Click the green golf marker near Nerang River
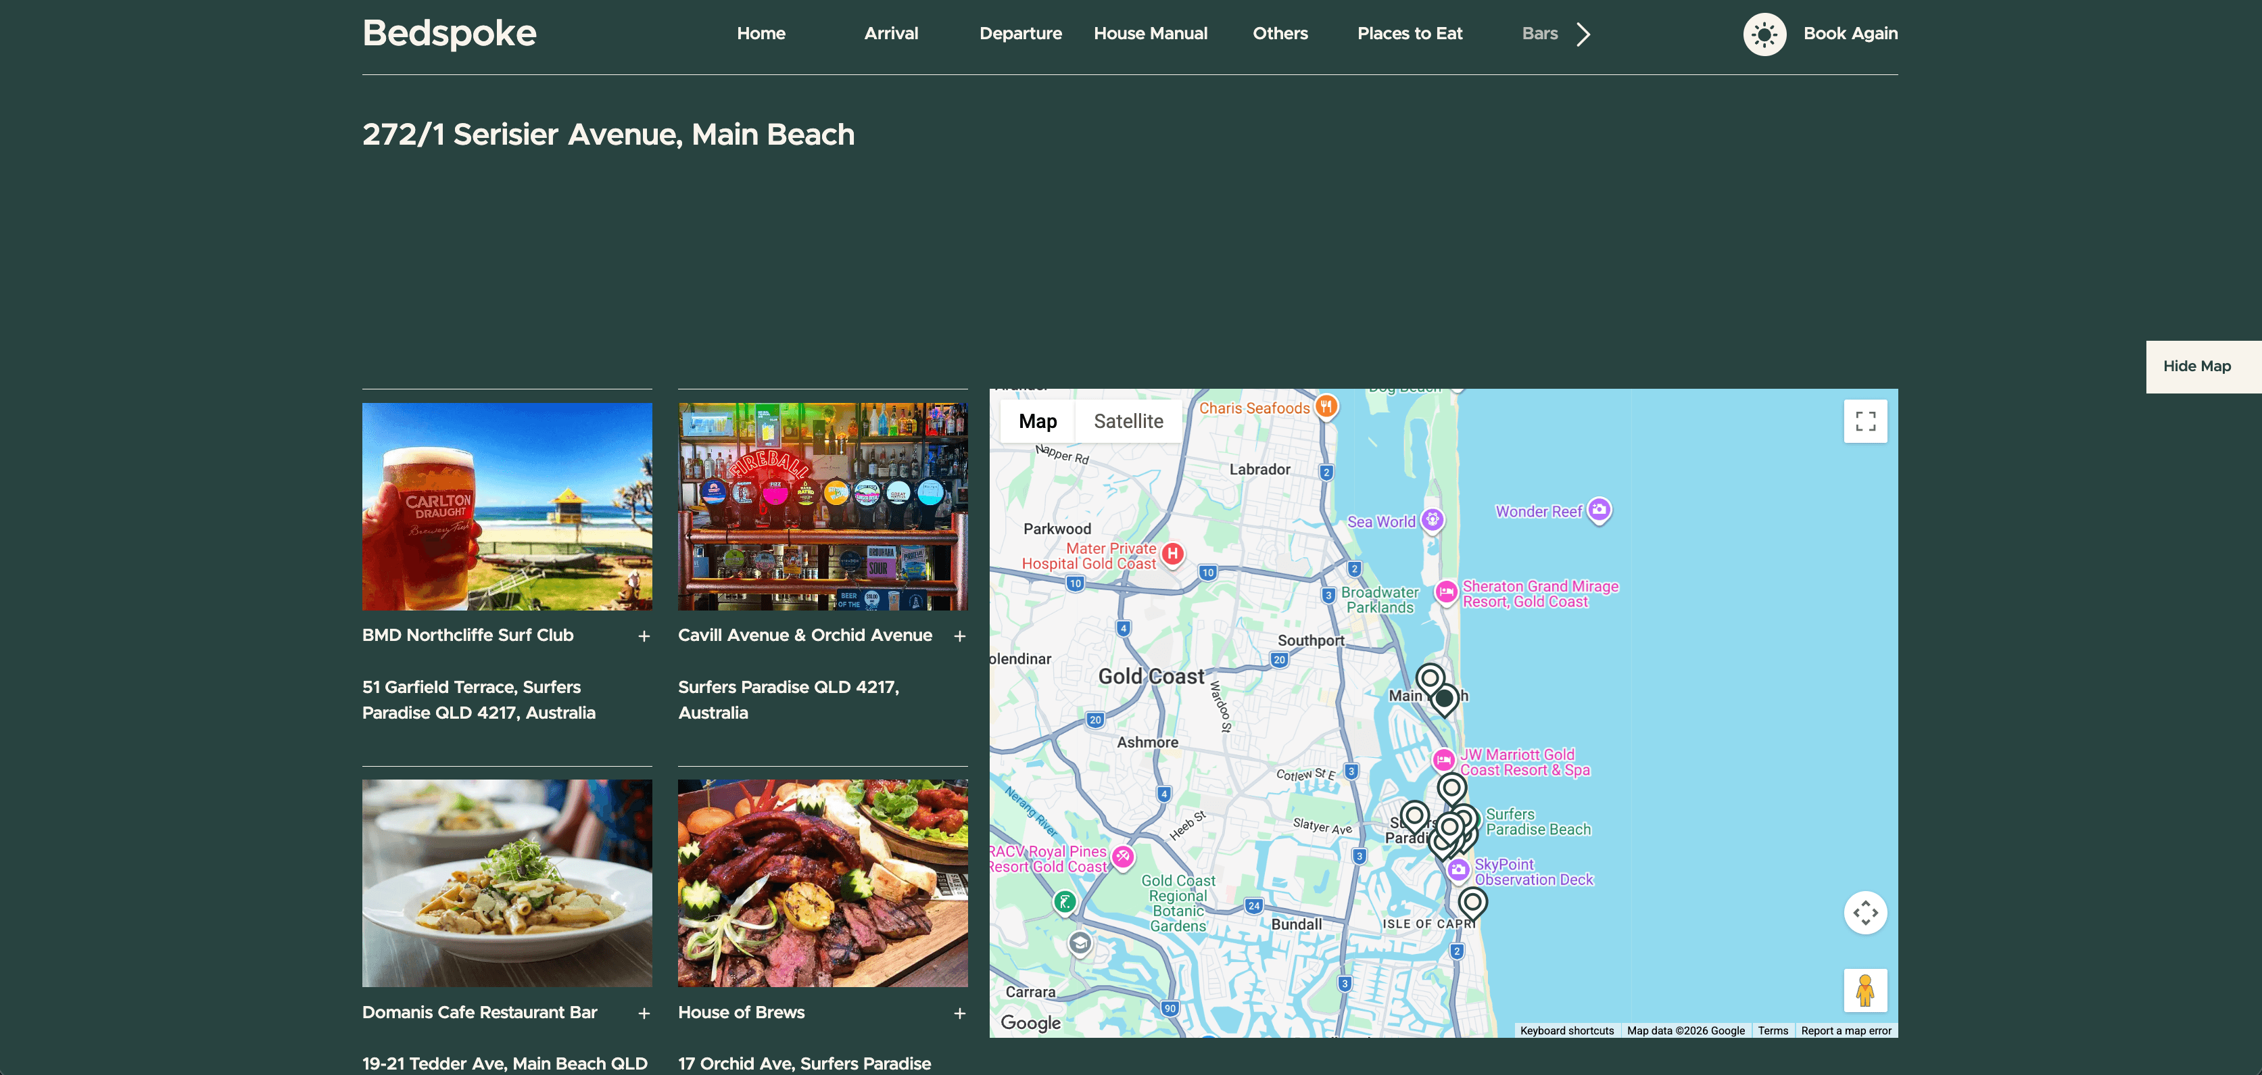2262x1075 pixels. pyautogui.click(x=1064, y=902)
